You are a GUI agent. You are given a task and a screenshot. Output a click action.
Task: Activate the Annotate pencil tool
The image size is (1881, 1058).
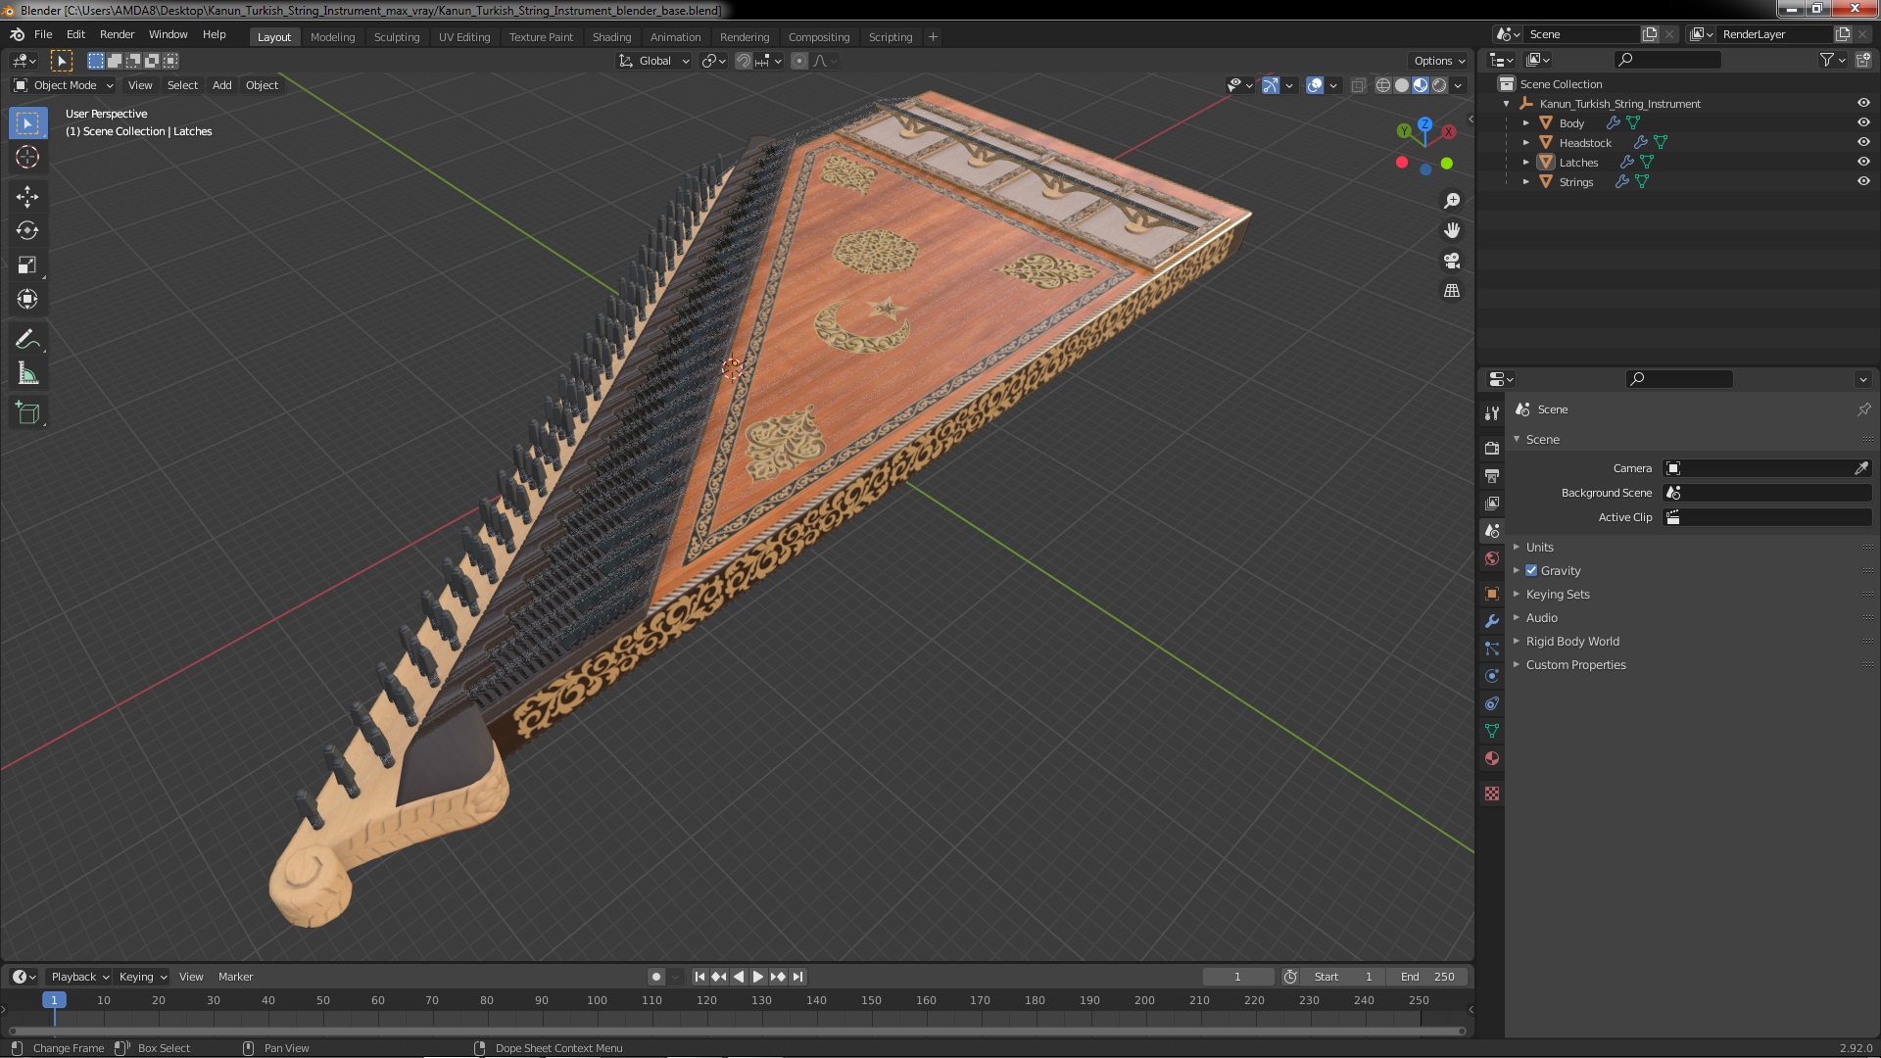click(x=27, y=339)
